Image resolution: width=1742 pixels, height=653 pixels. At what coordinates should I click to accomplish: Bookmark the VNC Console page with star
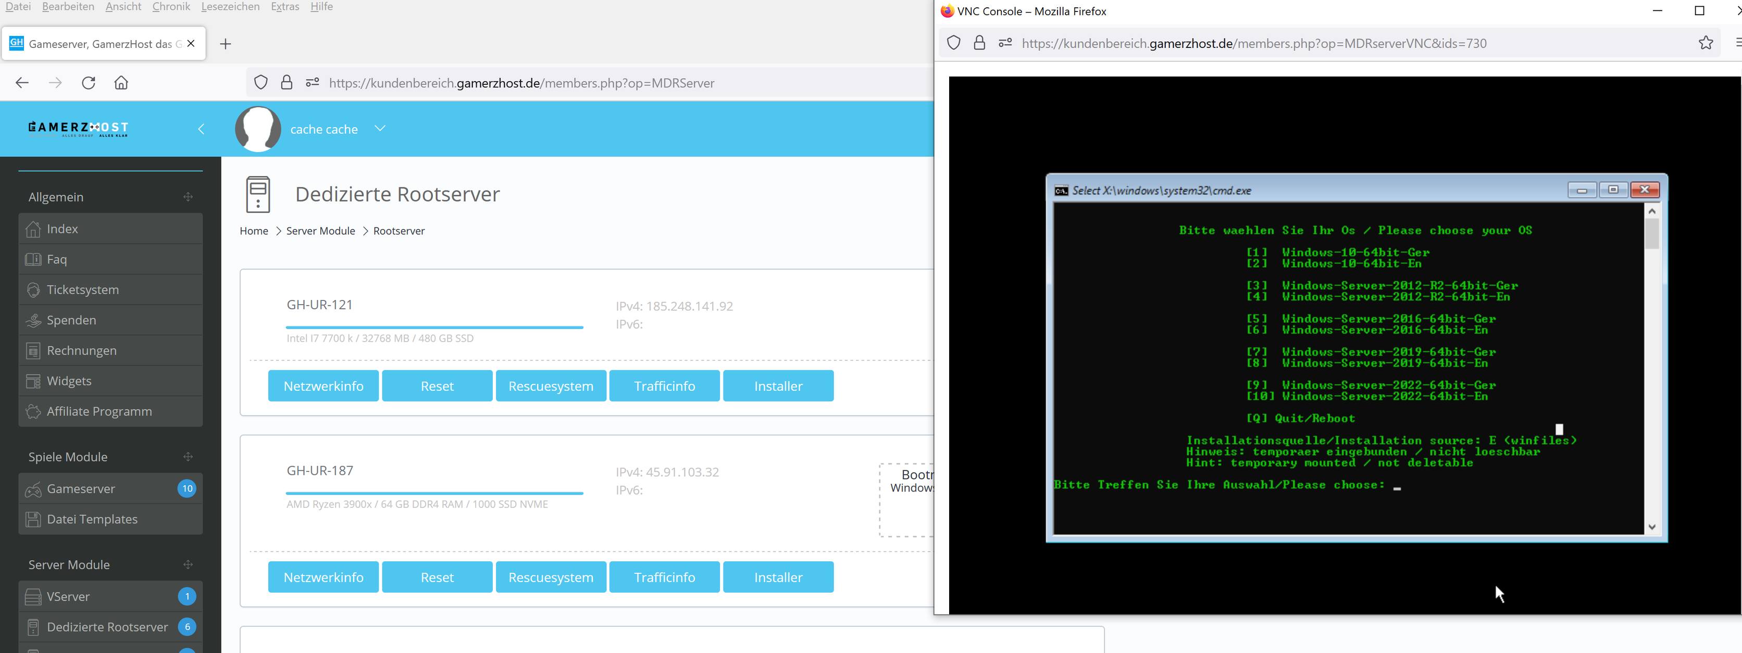click(1706, 43)
